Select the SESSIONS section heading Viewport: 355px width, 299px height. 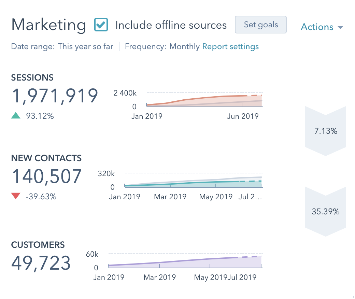point(32,78)
